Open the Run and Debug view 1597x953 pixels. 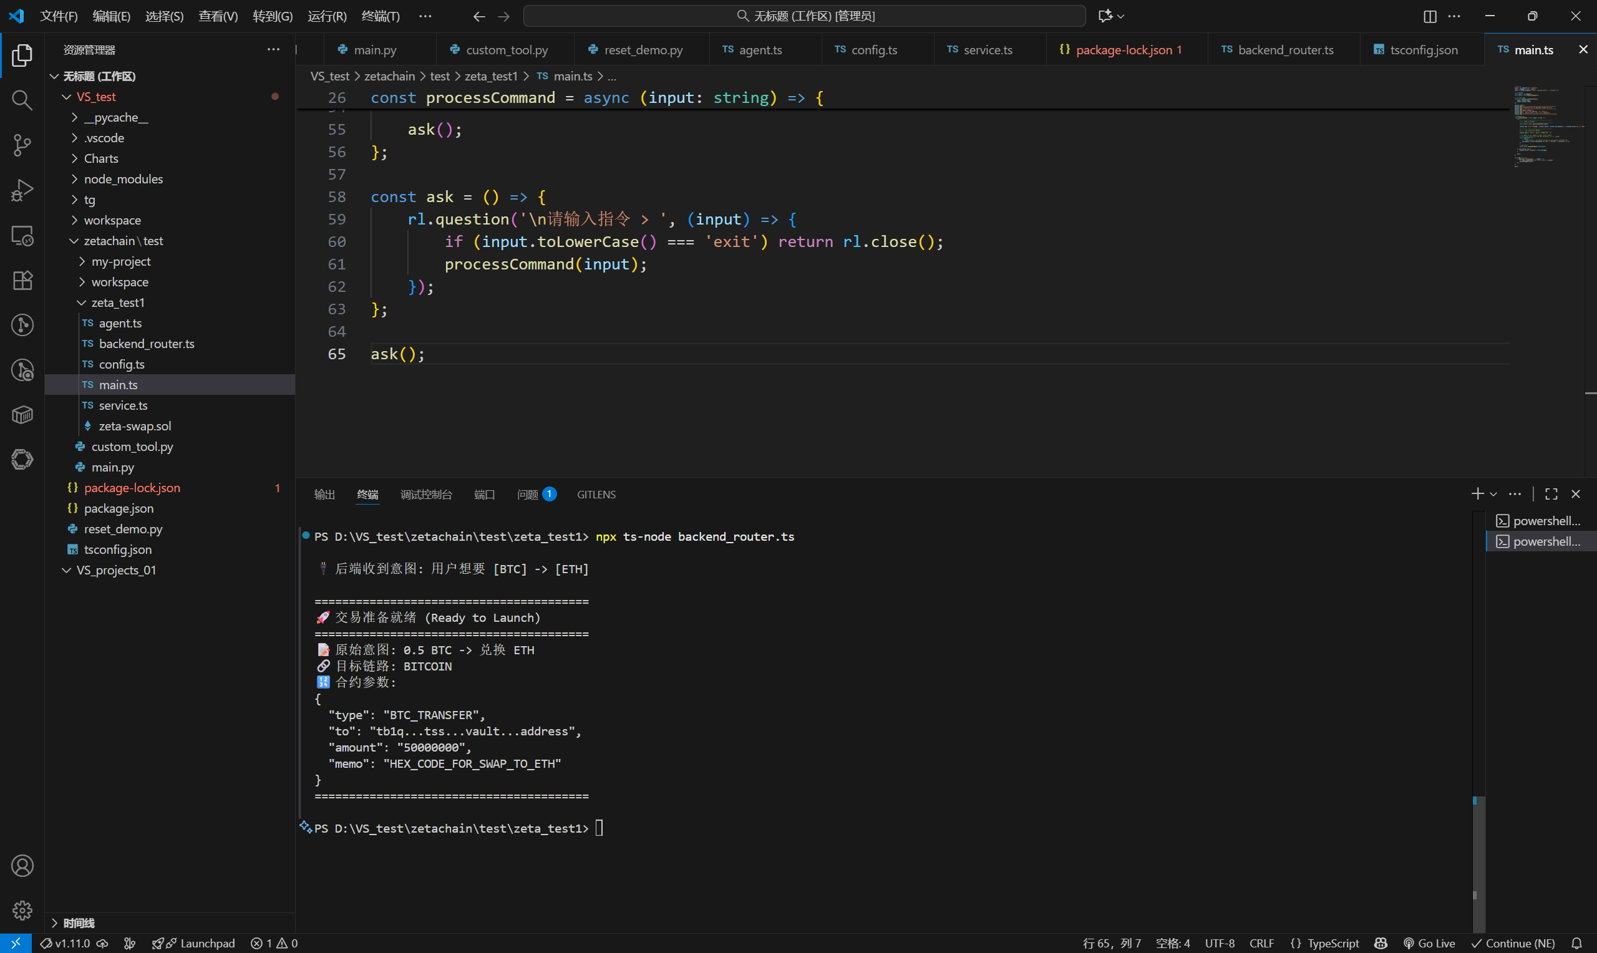point(22,190)
